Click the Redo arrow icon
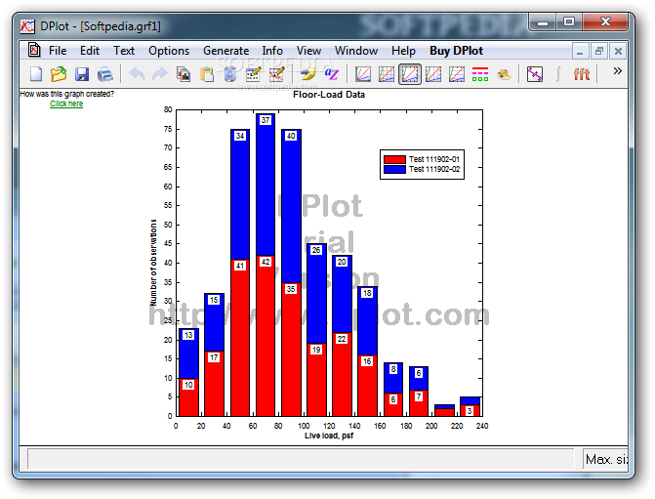655x499 pixels. pyautogui.click(x=159, y=74)
